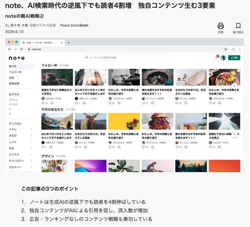Expand the まなび category chevron
250x227 pixels.
(x=31, y=136)
